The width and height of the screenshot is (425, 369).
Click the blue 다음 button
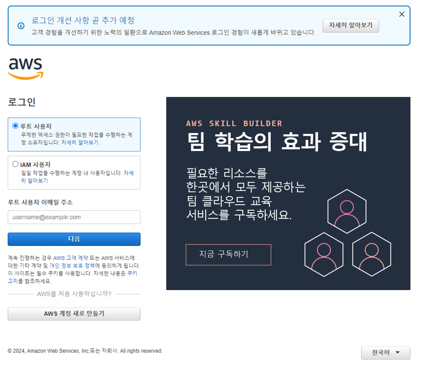coord(74,239)
